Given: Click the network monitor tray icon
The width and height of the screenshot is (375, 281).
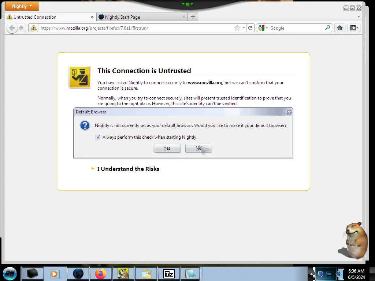Looking at the screenshot, I should [x=330, y=274].
